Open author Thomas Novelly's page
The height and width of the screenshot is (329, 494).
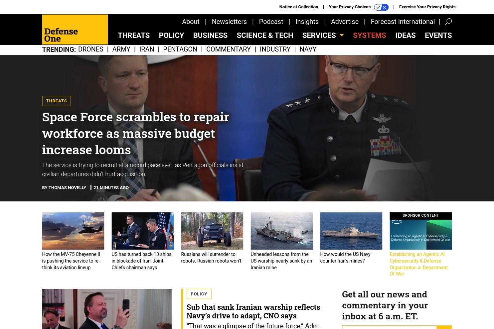tap(67, 188)
